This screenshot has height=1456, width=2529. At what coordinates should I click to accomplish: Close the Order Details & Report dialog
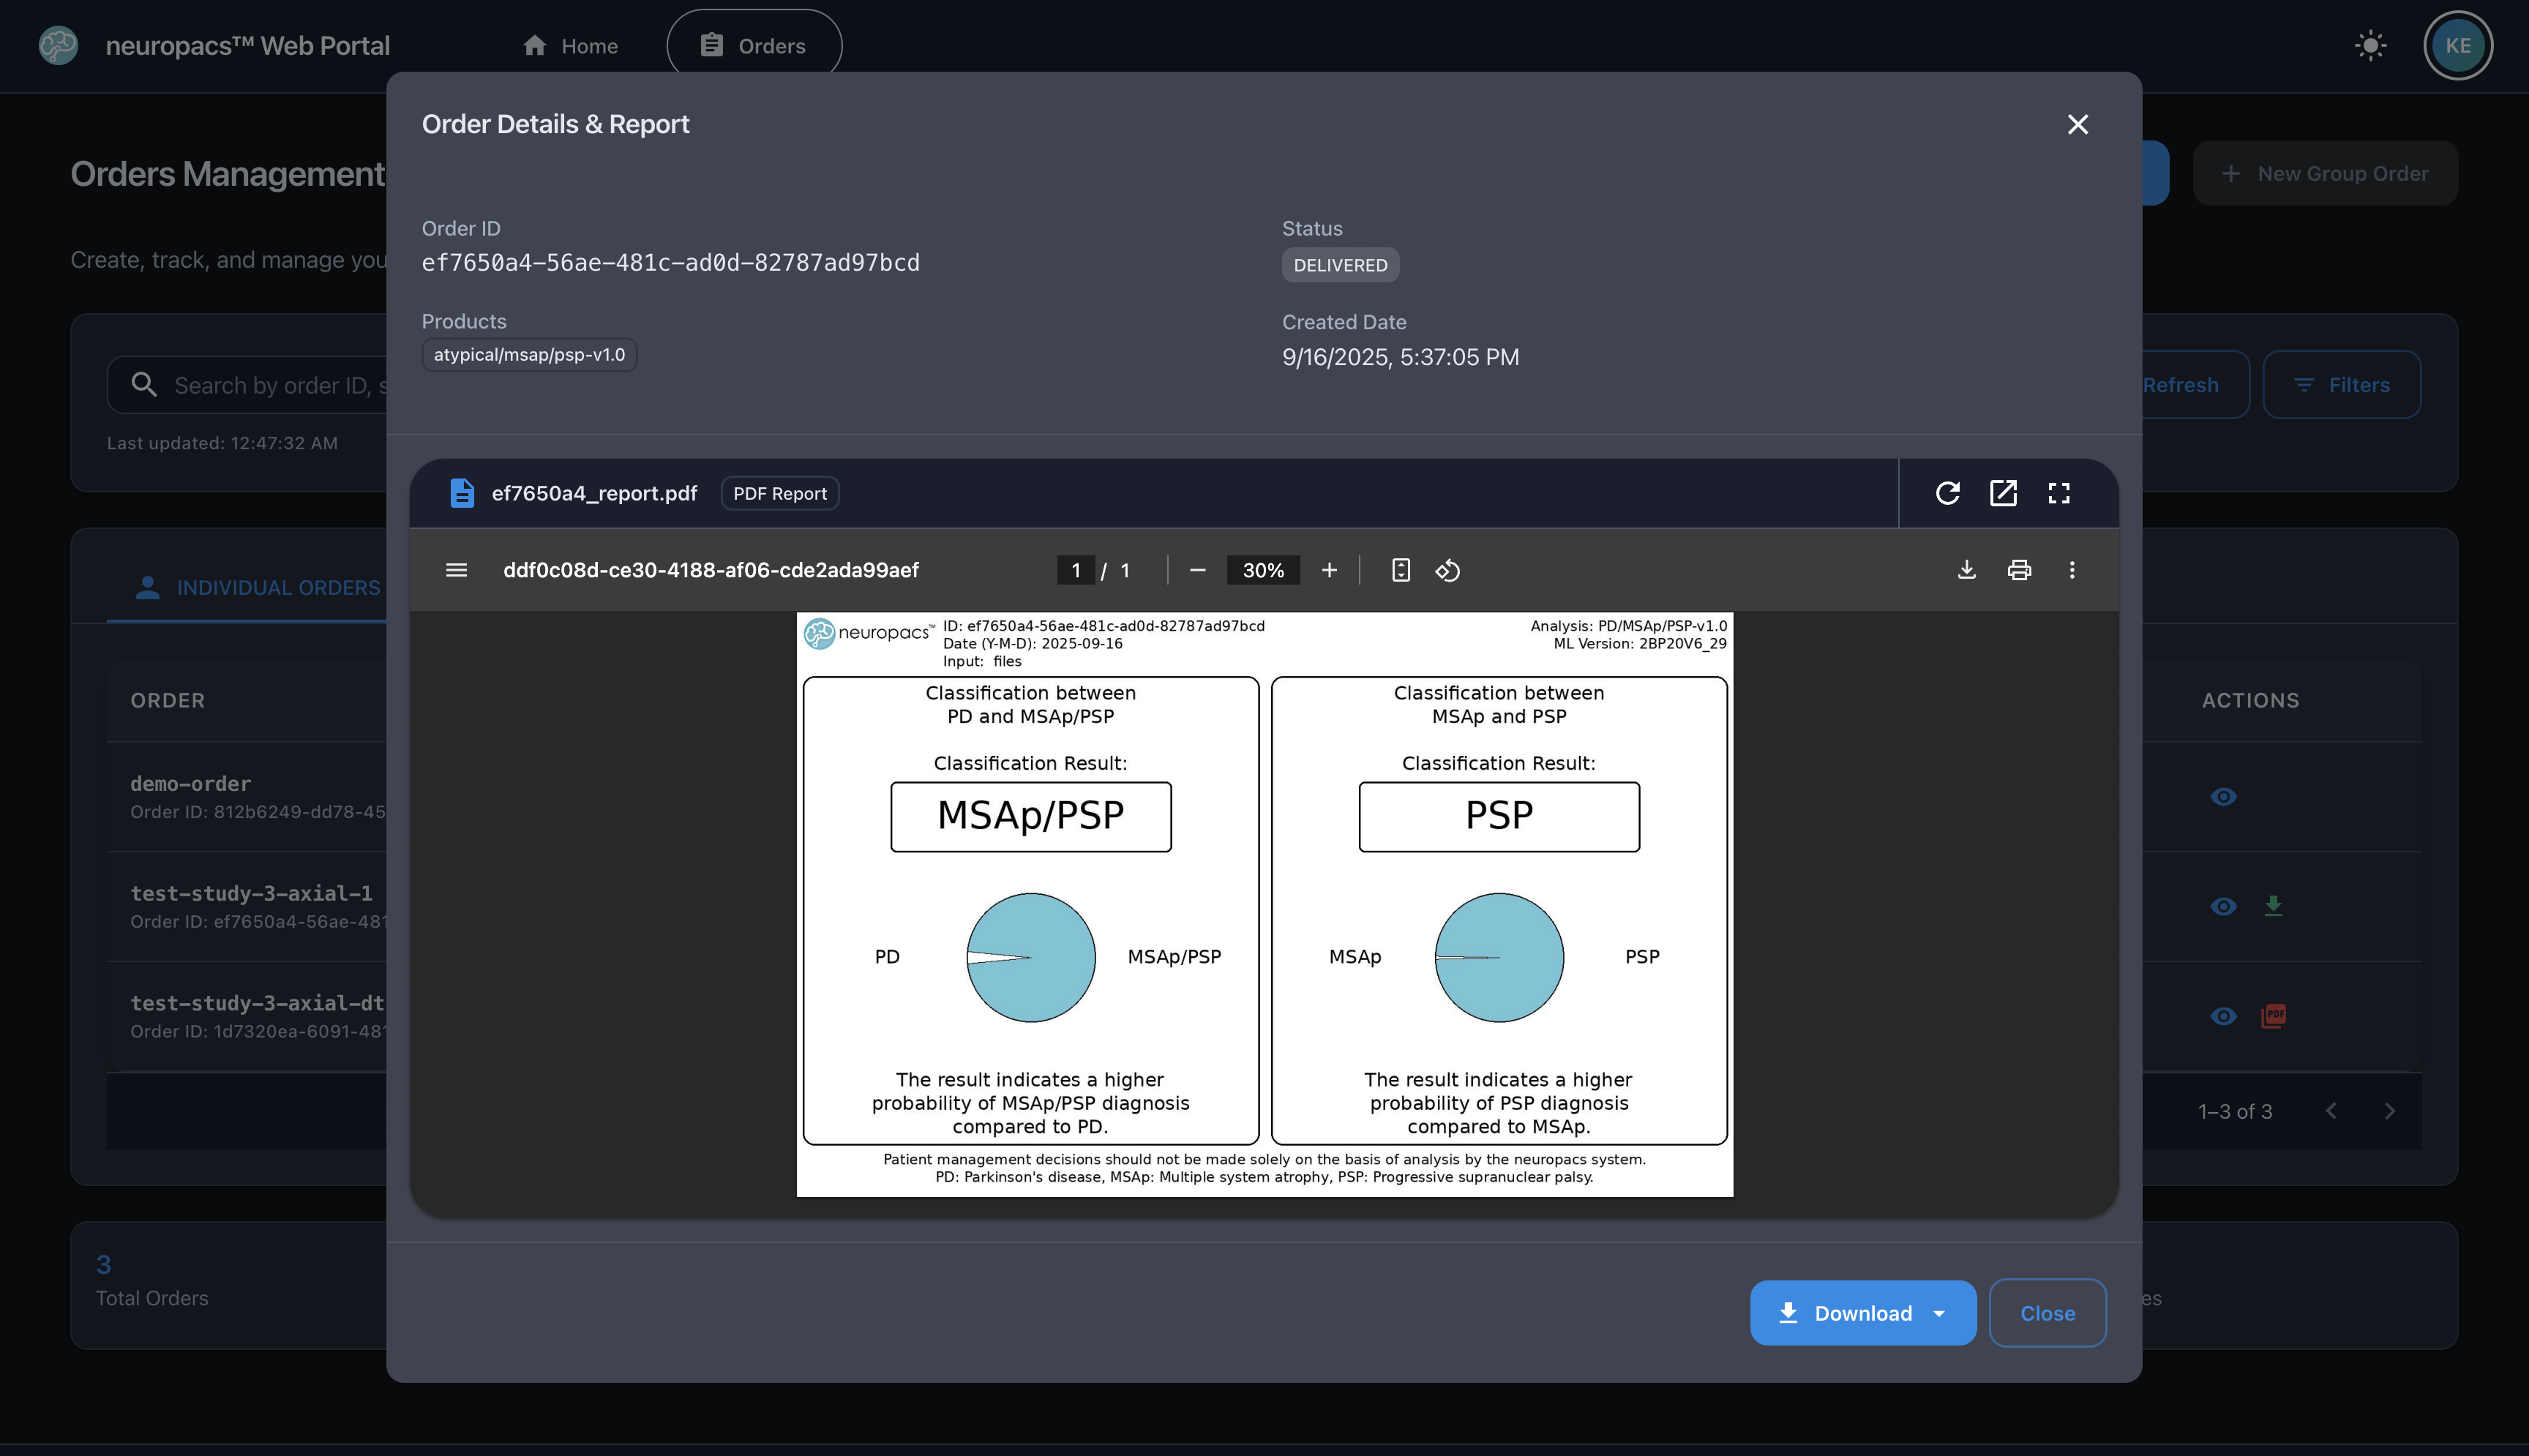2078,124
